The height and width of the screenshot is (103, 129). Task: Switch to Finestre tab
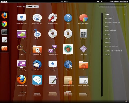21,7
